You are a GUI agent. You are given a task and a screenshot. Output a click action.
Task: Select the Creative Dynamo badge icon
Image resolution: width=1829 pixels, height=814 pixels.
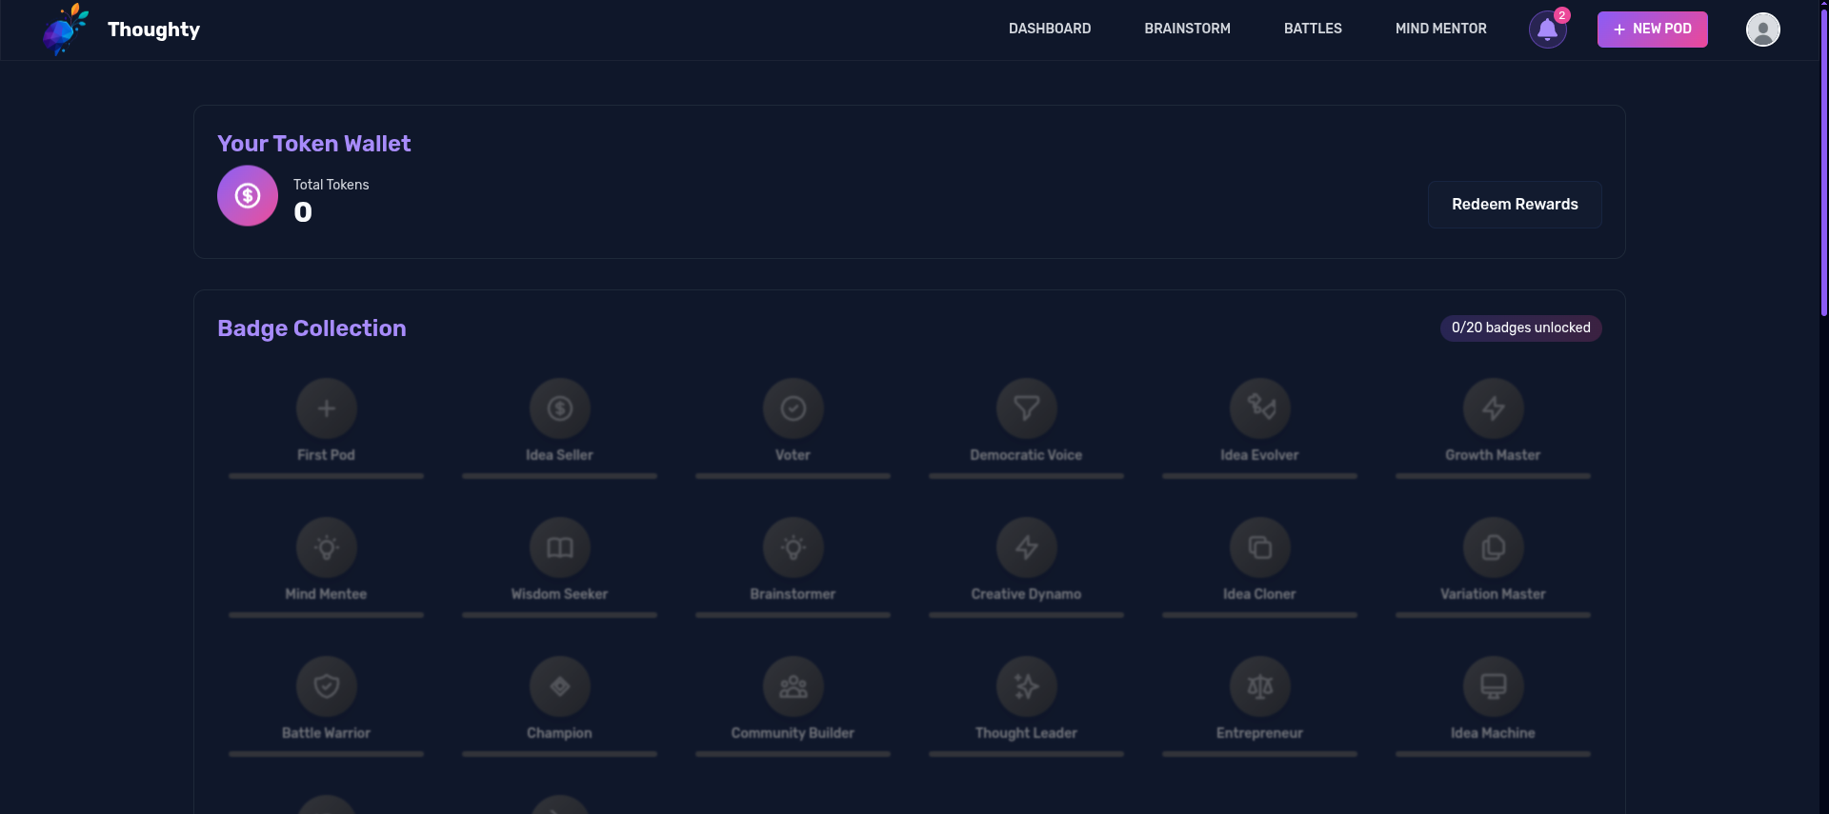1027,547
